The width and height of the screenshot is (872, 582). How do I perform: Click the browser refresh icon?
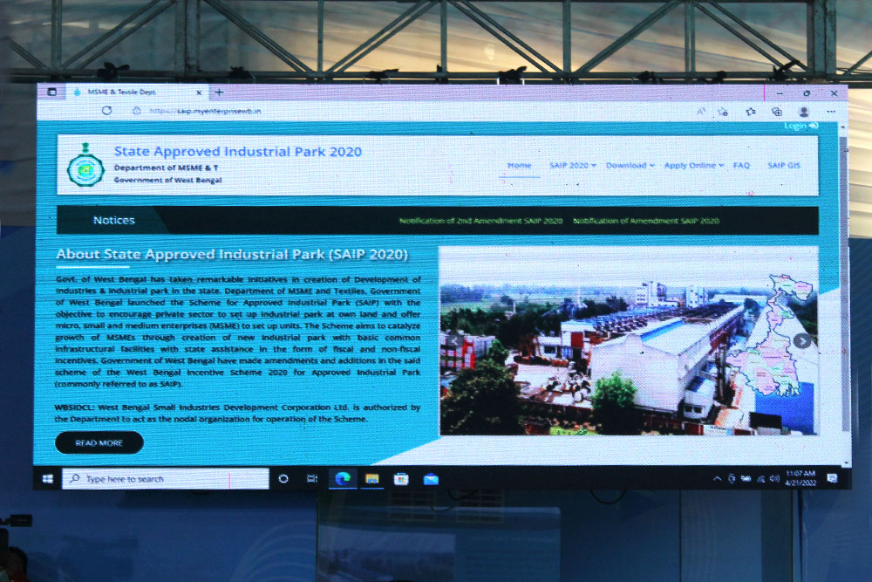tap(106, 111)
